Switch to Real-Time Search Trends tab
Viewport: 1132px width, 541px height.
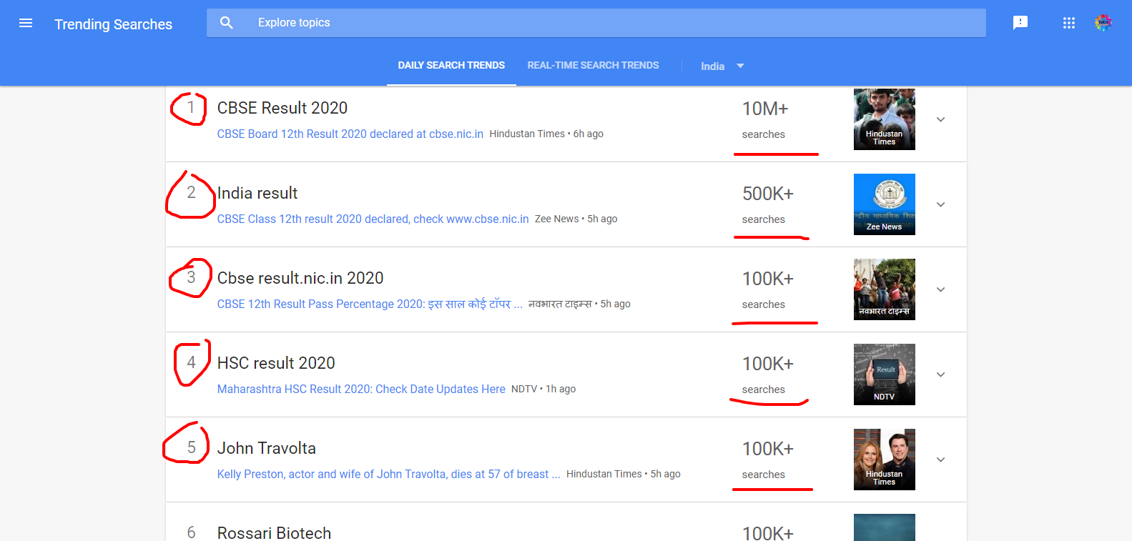pos(593,65)
